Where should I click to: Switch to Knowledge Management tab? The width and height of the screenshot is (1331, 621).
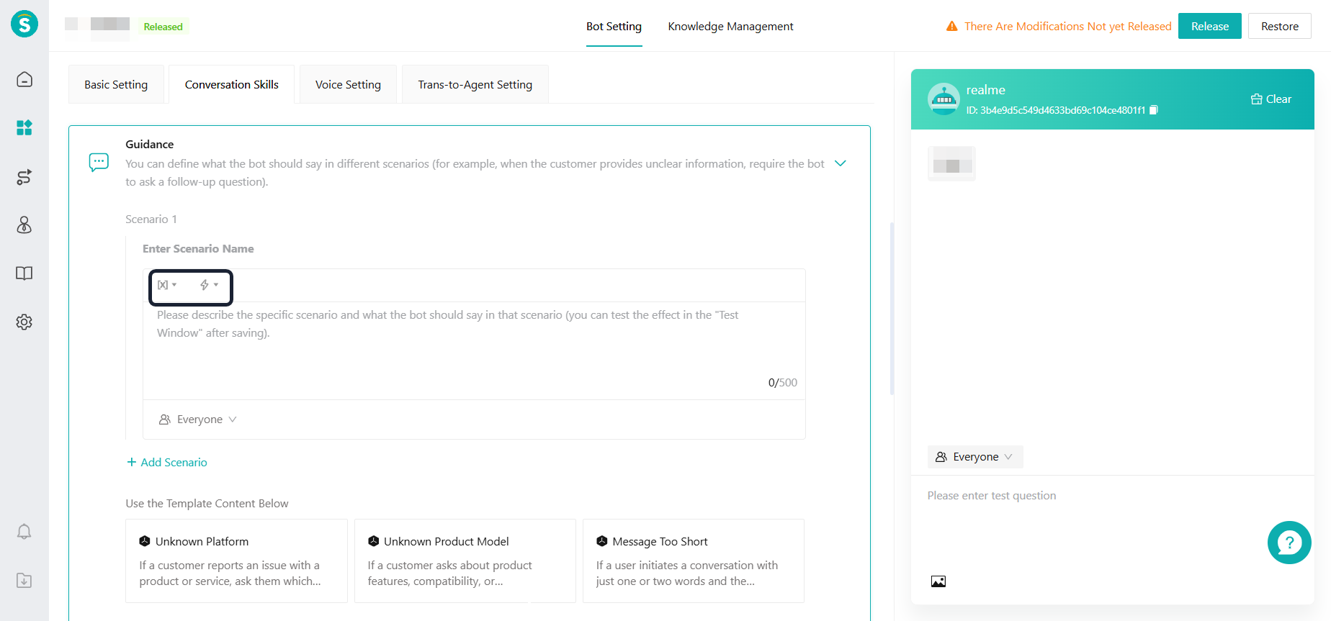[x=730, y=27]
